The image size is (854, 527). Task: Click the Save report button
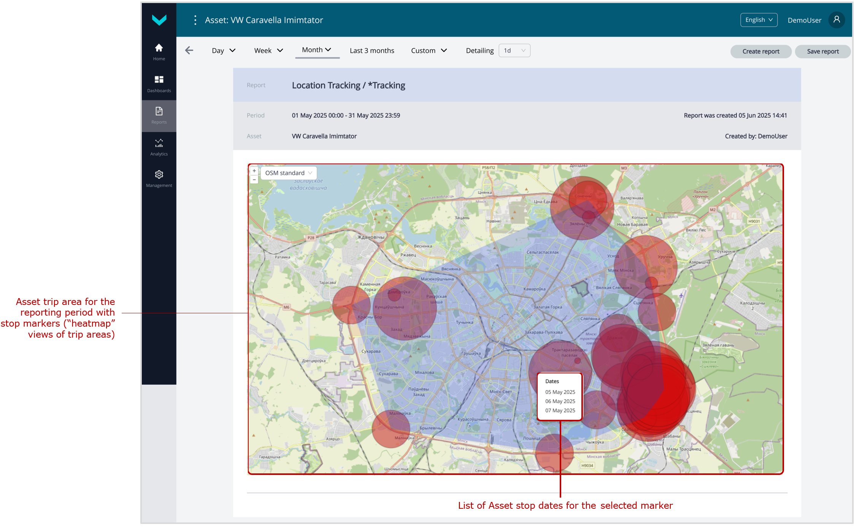[822, 51]
